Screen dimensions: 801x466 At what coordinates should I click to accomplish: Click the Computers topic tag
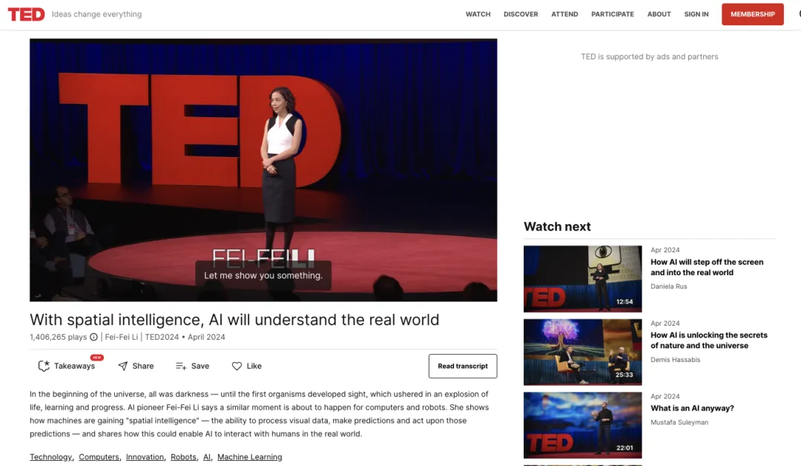click(x=99, y=457)
